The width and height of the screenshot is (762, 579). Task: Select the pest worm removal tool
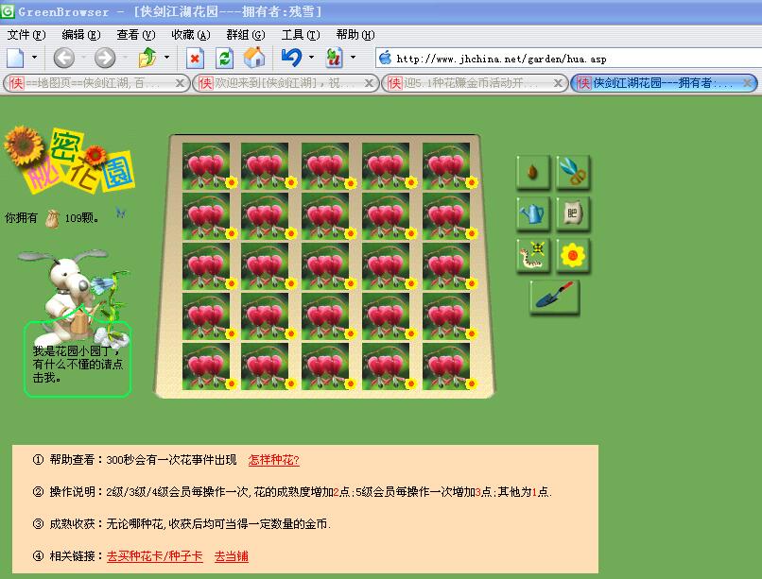click(533, 255)
